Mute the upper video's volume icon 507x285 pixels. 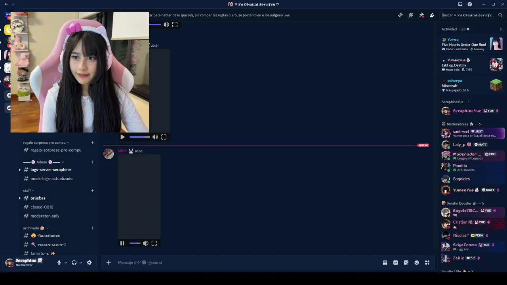(x=155, y=137)
